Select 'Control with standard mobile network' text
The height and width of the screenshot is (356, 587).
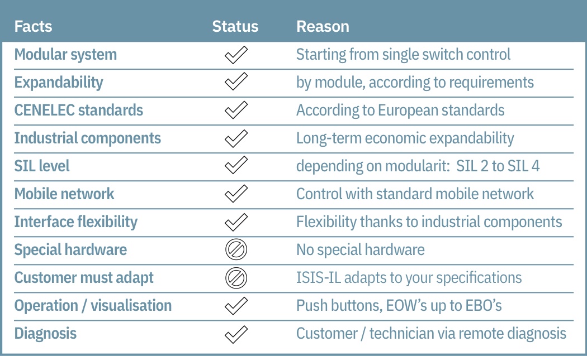[415, 194]
